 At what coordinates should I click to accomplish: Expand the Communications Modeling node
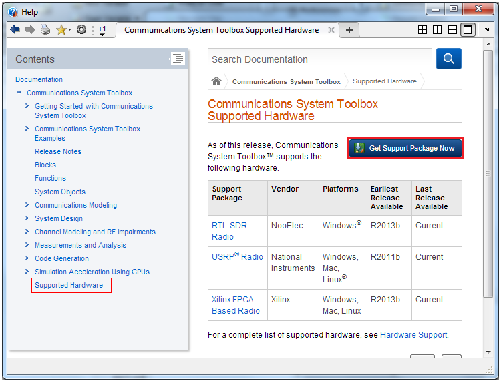click(x=27, y=205)
